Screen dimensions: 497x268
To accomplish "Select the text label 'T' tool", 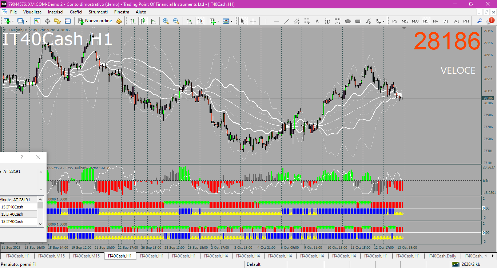I will click(327, 21).
